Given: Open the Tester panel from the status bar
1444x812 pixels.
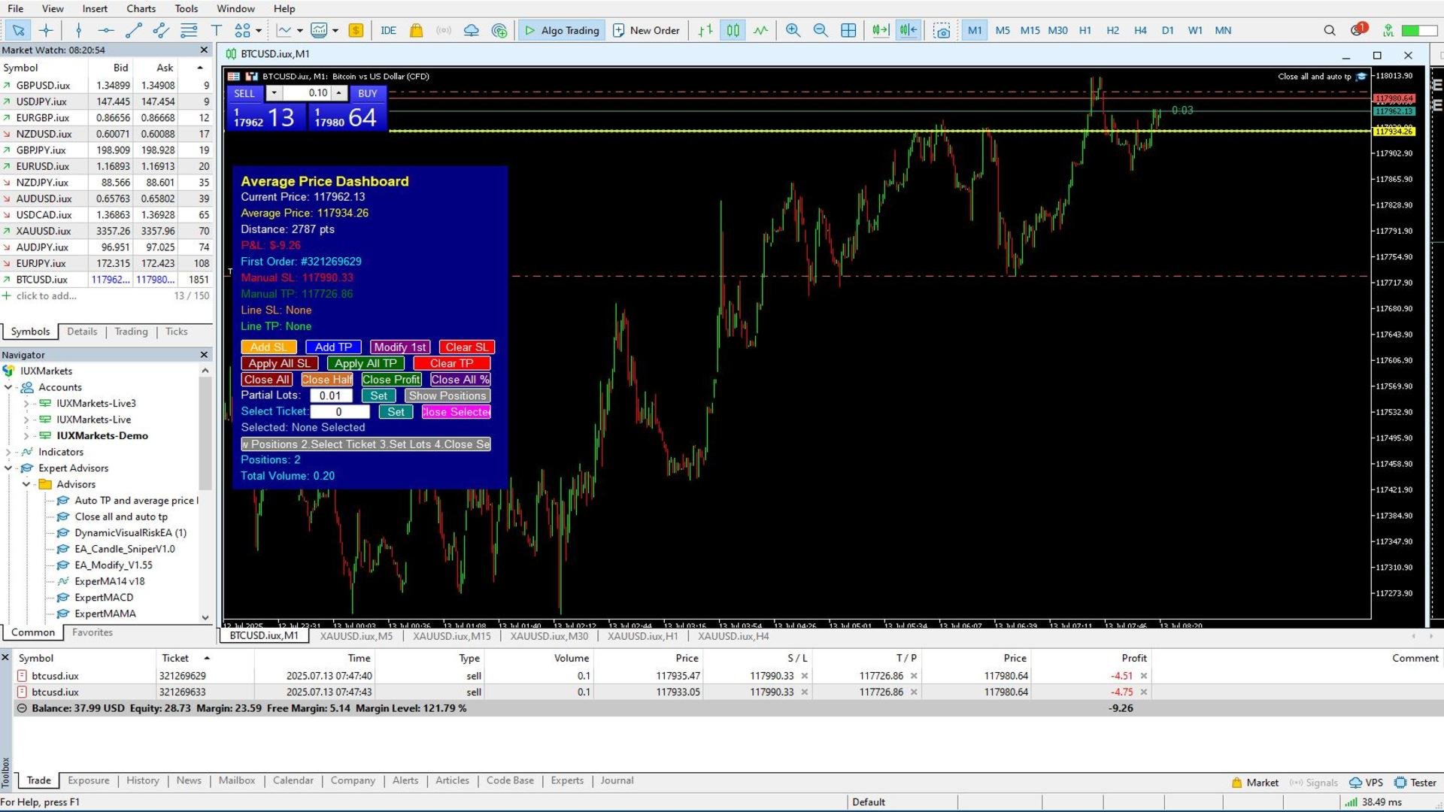Looking at the screenshot, I should point(1415,782).
